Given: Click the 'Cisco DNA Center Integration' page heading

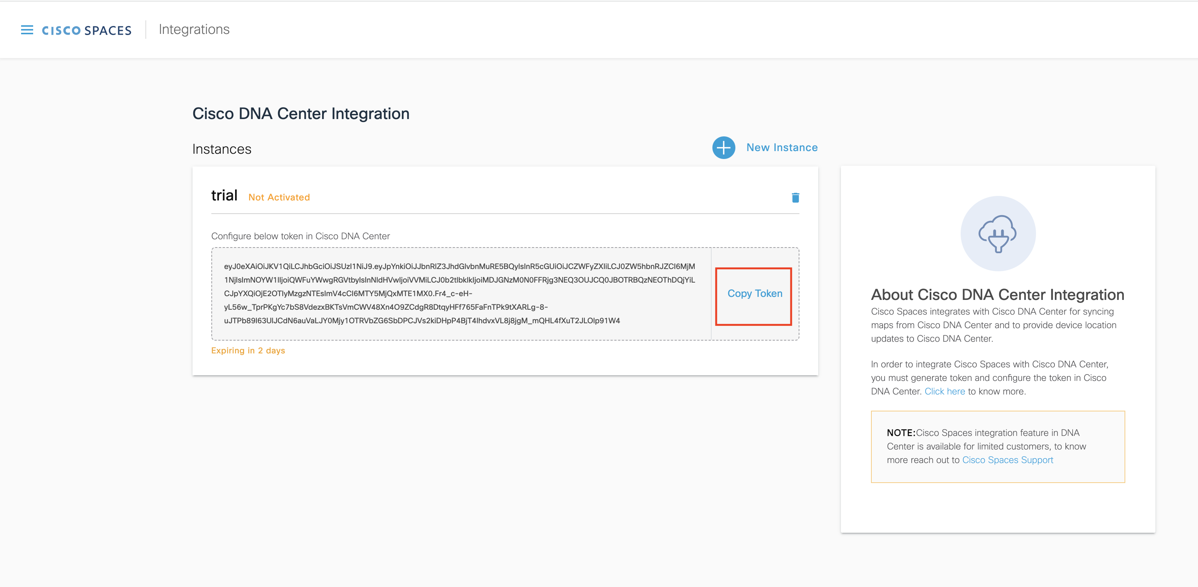Looking at the screenshot, I should click(x=301, y=113).
